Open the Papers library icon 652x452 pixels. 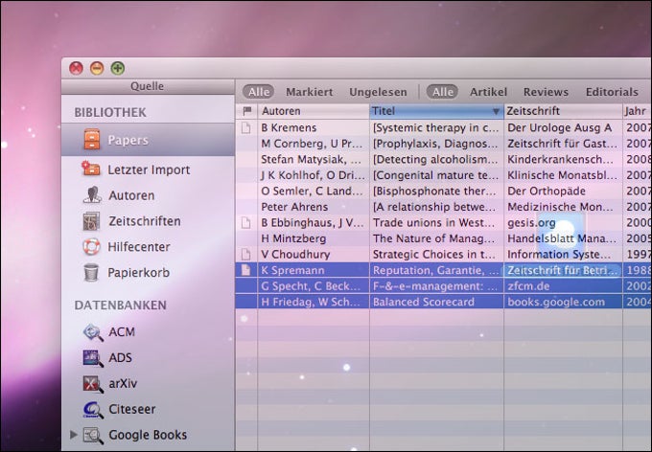(91, 140)
